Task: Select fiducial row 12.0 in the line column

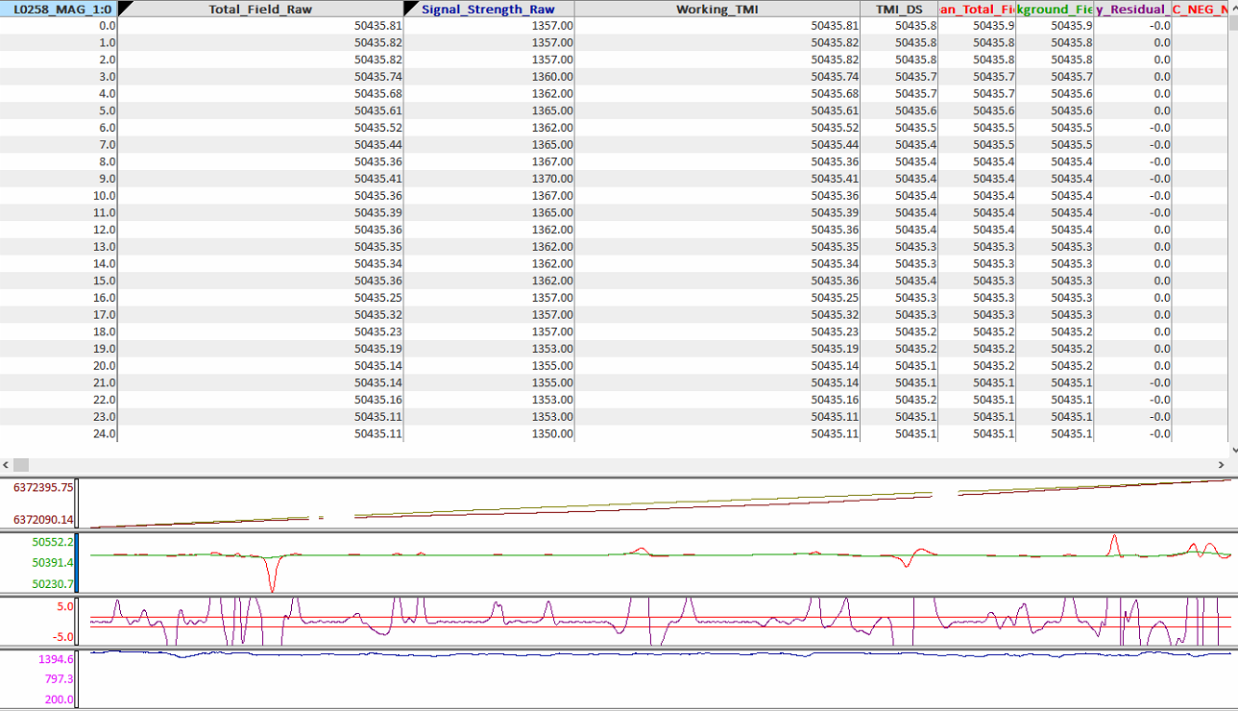Action: point(58,230)
